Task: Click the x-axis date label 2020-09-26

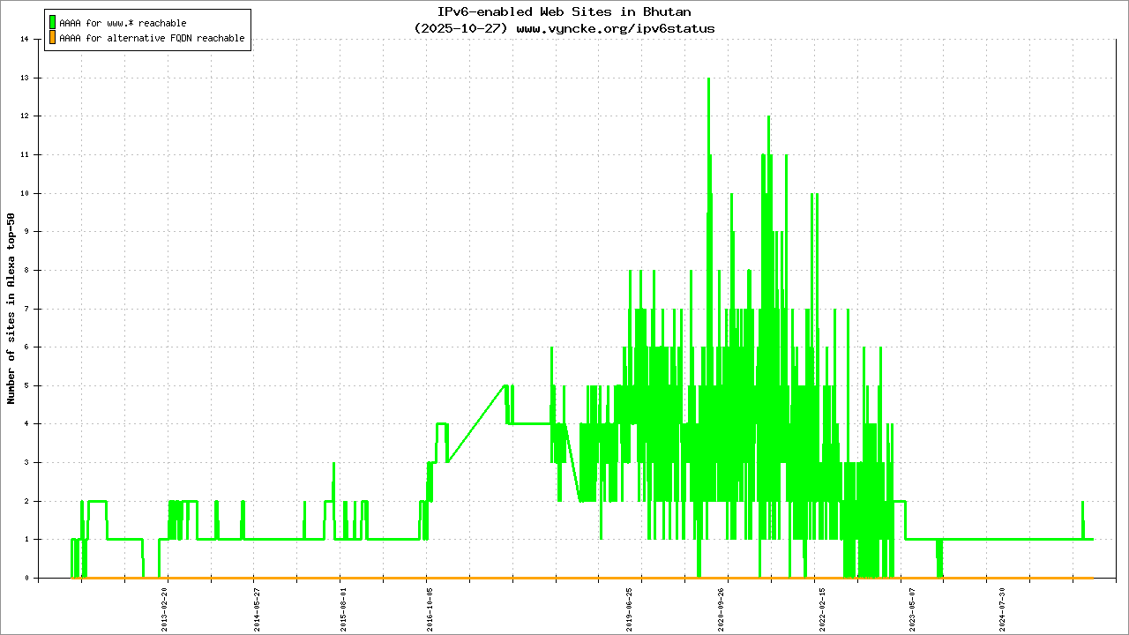Action: (x=722, y=609)
